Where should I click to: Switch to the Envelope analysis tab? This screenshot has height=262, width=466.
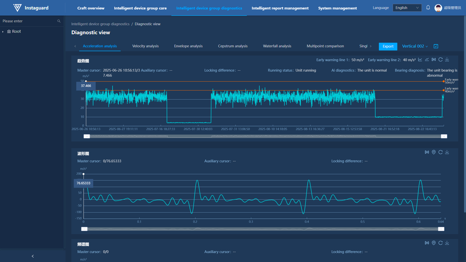188,46
